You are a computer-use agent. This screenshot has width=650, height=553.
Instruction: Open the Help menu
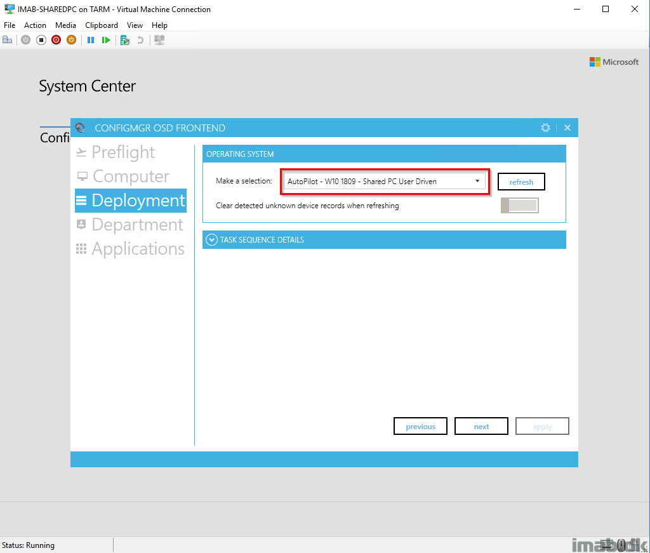(159, 25)
